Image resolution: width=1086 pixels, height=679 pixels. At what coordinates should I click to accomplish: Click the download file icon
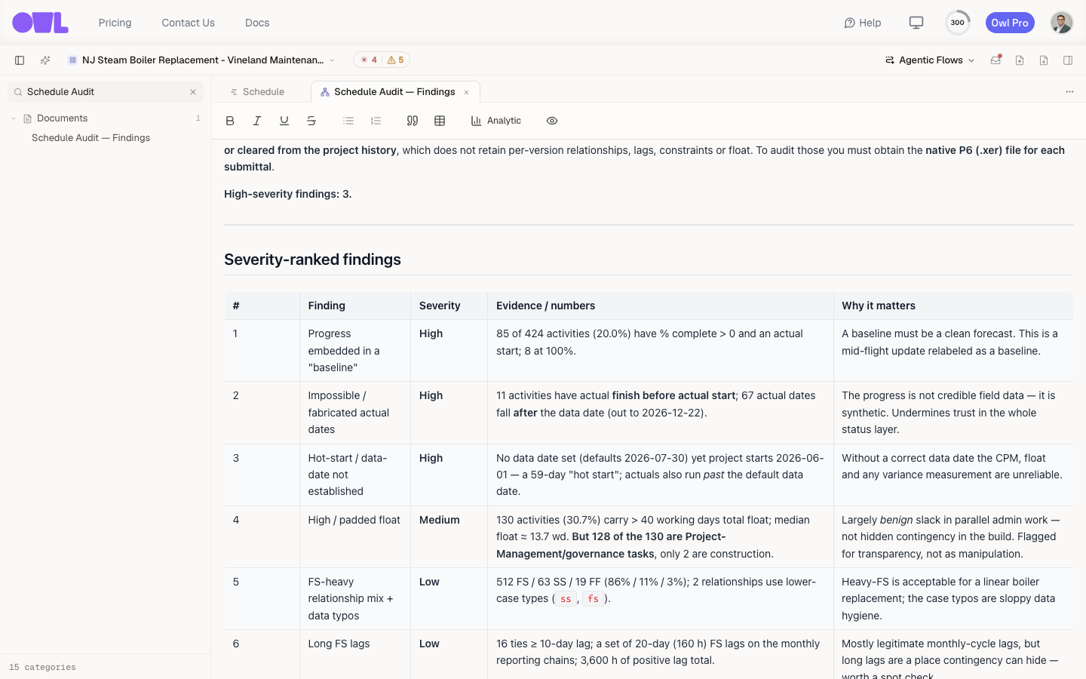(x=1044, y=60)
